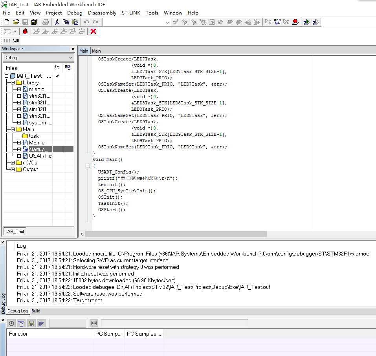Expand the uC/Os folder
376x356 pixels.
point(13,162)
